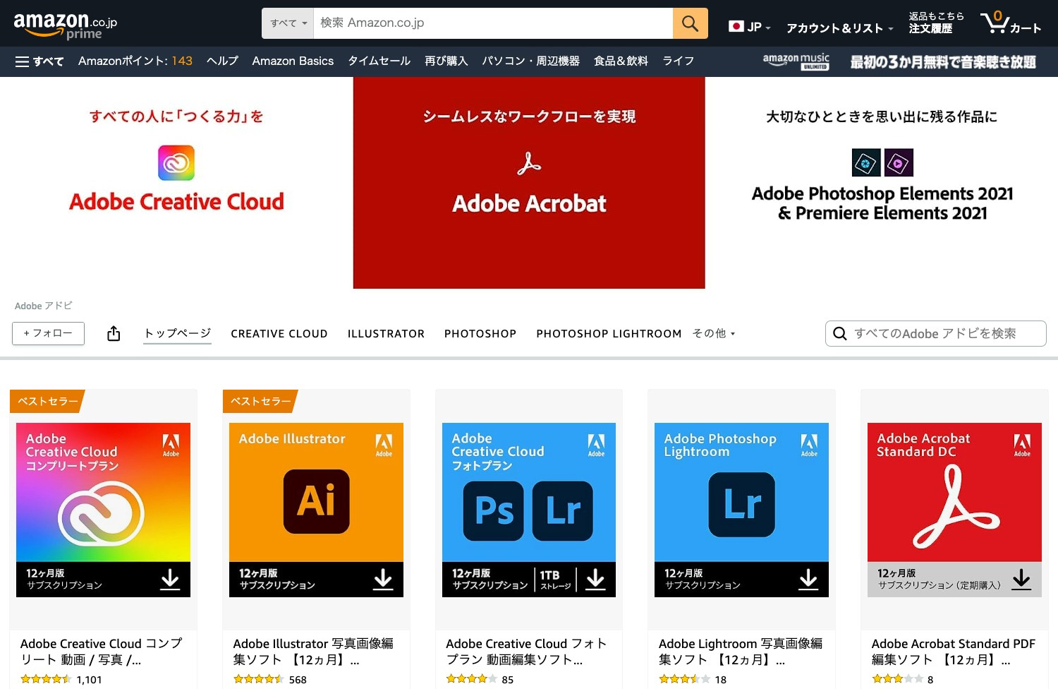This screenshot has height=689, width=1058.
Task: Expand アカウント&リスト dropdown
Action: point(839,28)
